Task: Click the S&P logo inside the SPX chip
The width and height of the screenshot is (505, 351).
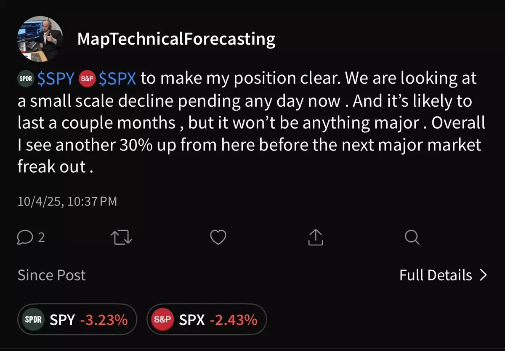Action: click(162, 320)
